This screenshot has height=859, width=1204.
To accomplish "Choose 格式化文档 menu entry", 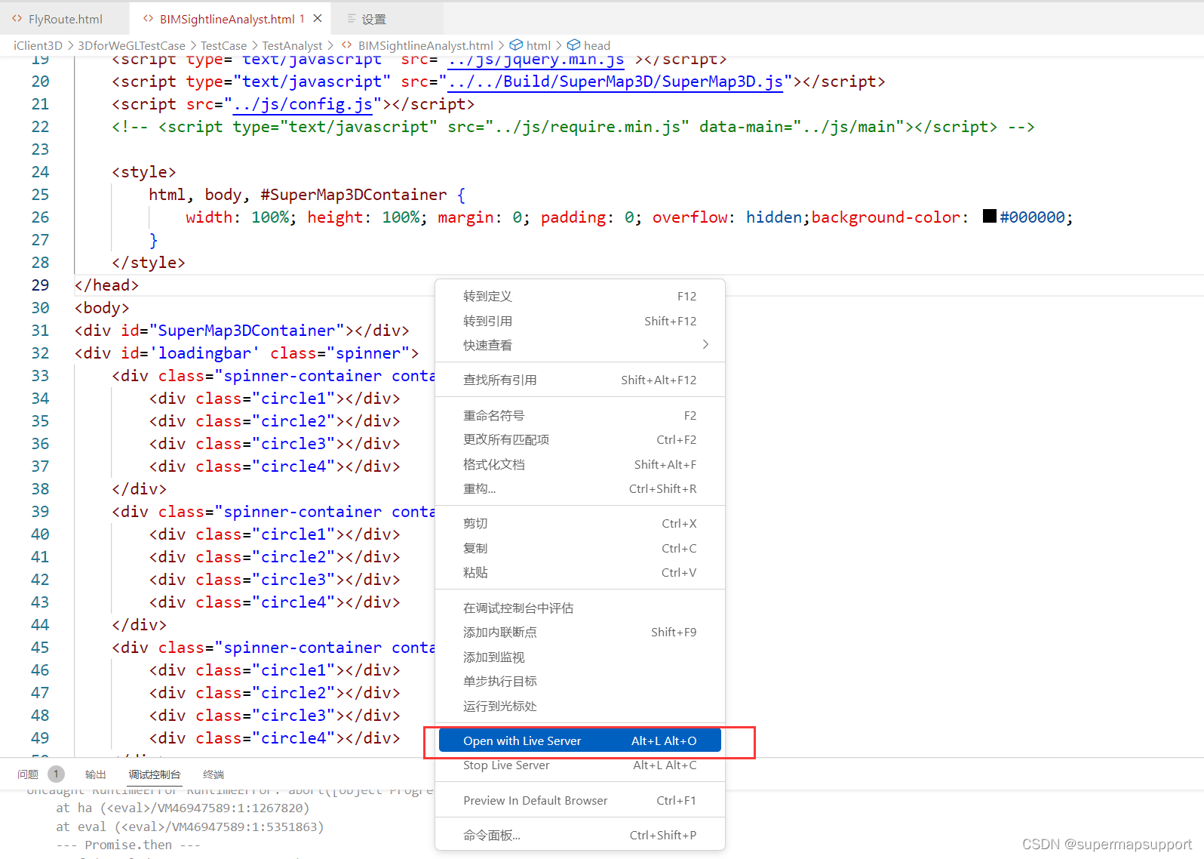I will click(x=580, y=465).
